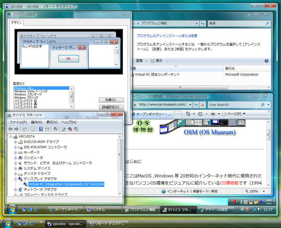The width and height of the screenshot is (281, 228).
Task: Collapse ディスプレイ アダプタ node
Action: coord(15,179)
